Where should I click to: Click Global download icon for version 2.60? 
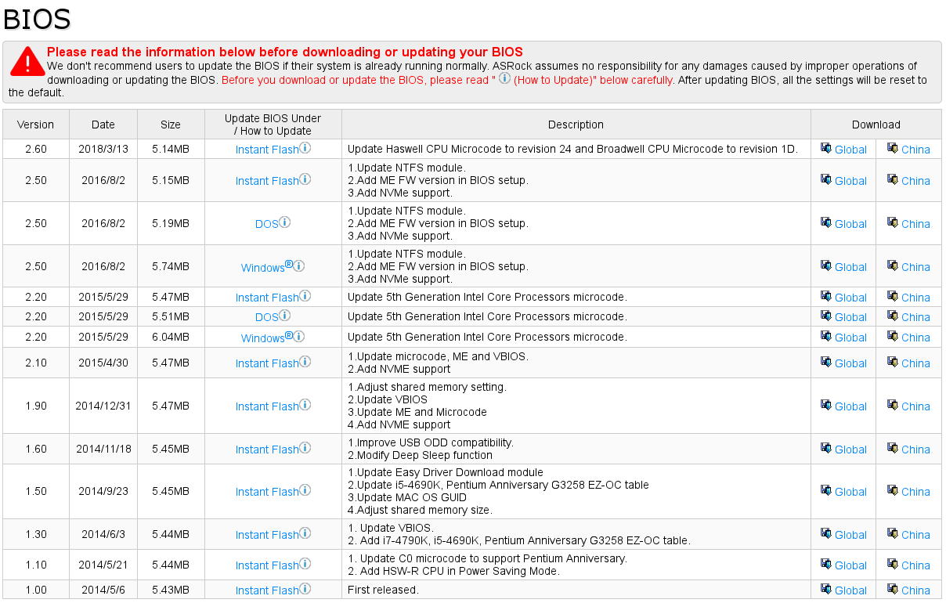(x=825, y=147)
